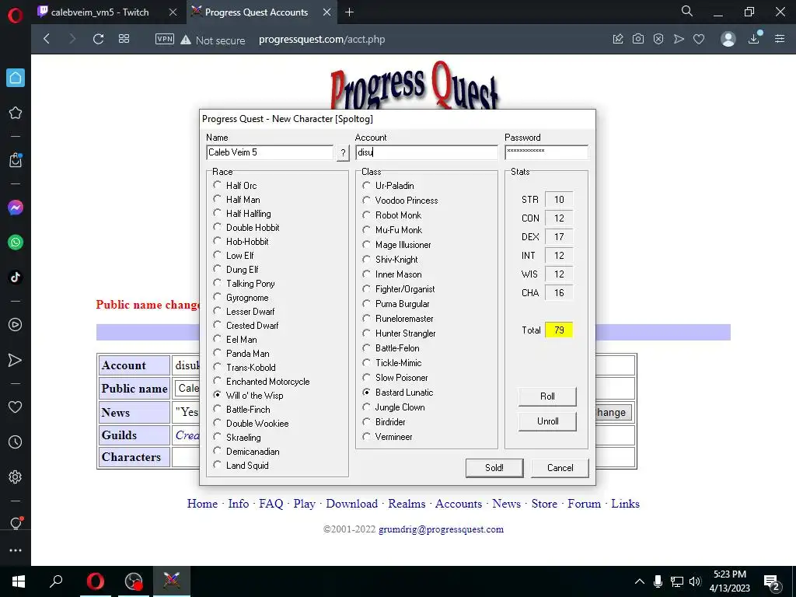Select the Ur-Paladin class
This screenshot has height=597, width=796.
(x=390, y=186)
